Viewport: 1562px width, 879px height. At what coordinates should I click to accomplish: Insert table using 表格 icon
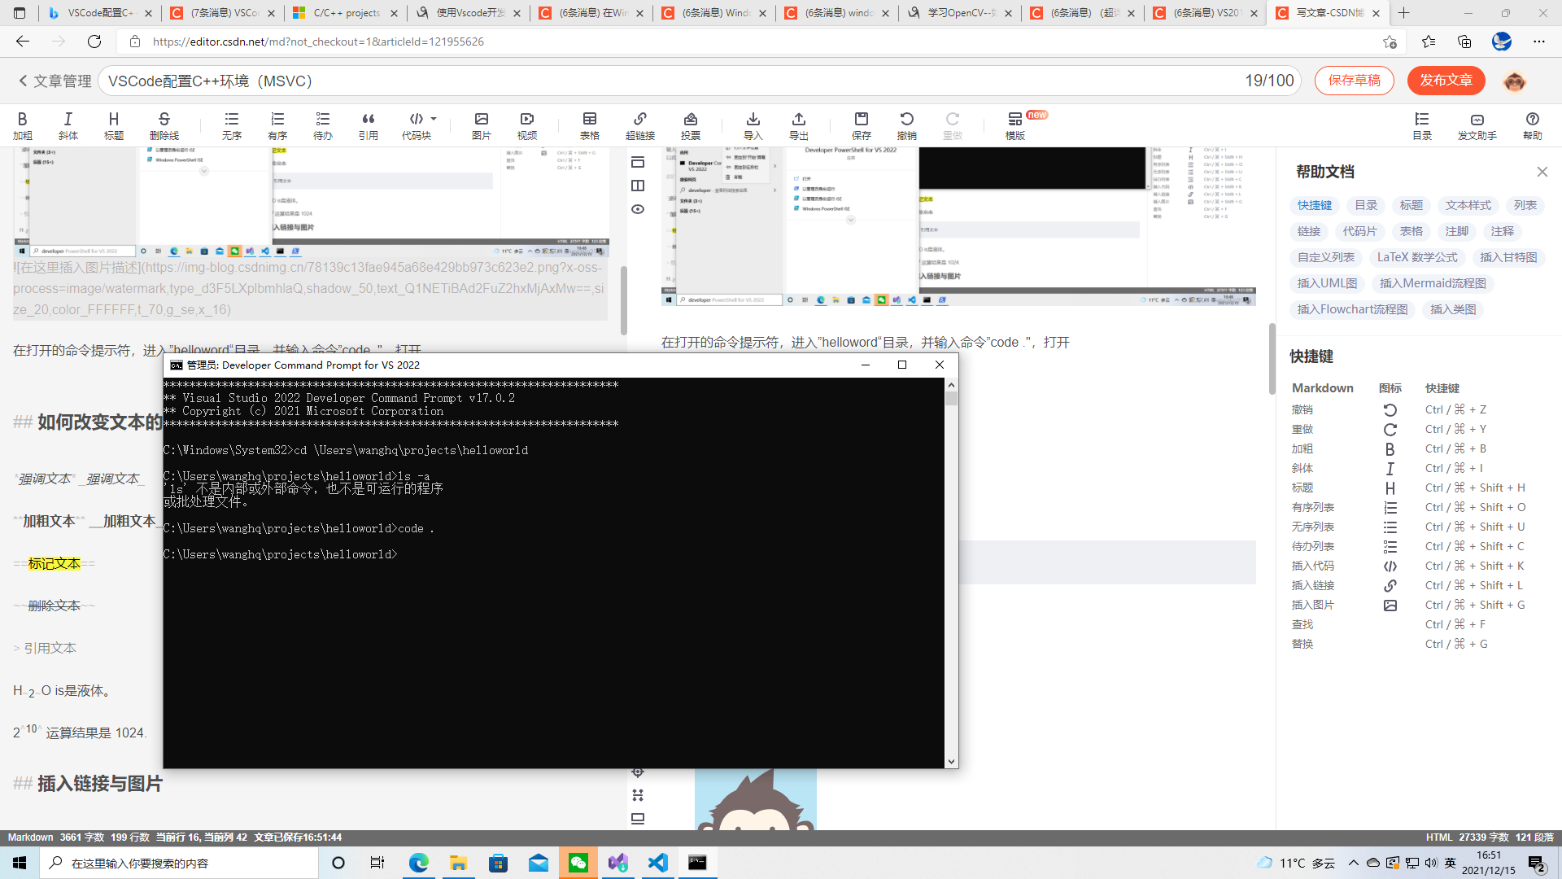coord(590,125)
